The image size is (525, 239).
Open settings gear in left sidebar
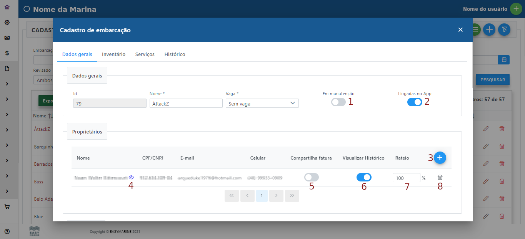tap(7, 22)
